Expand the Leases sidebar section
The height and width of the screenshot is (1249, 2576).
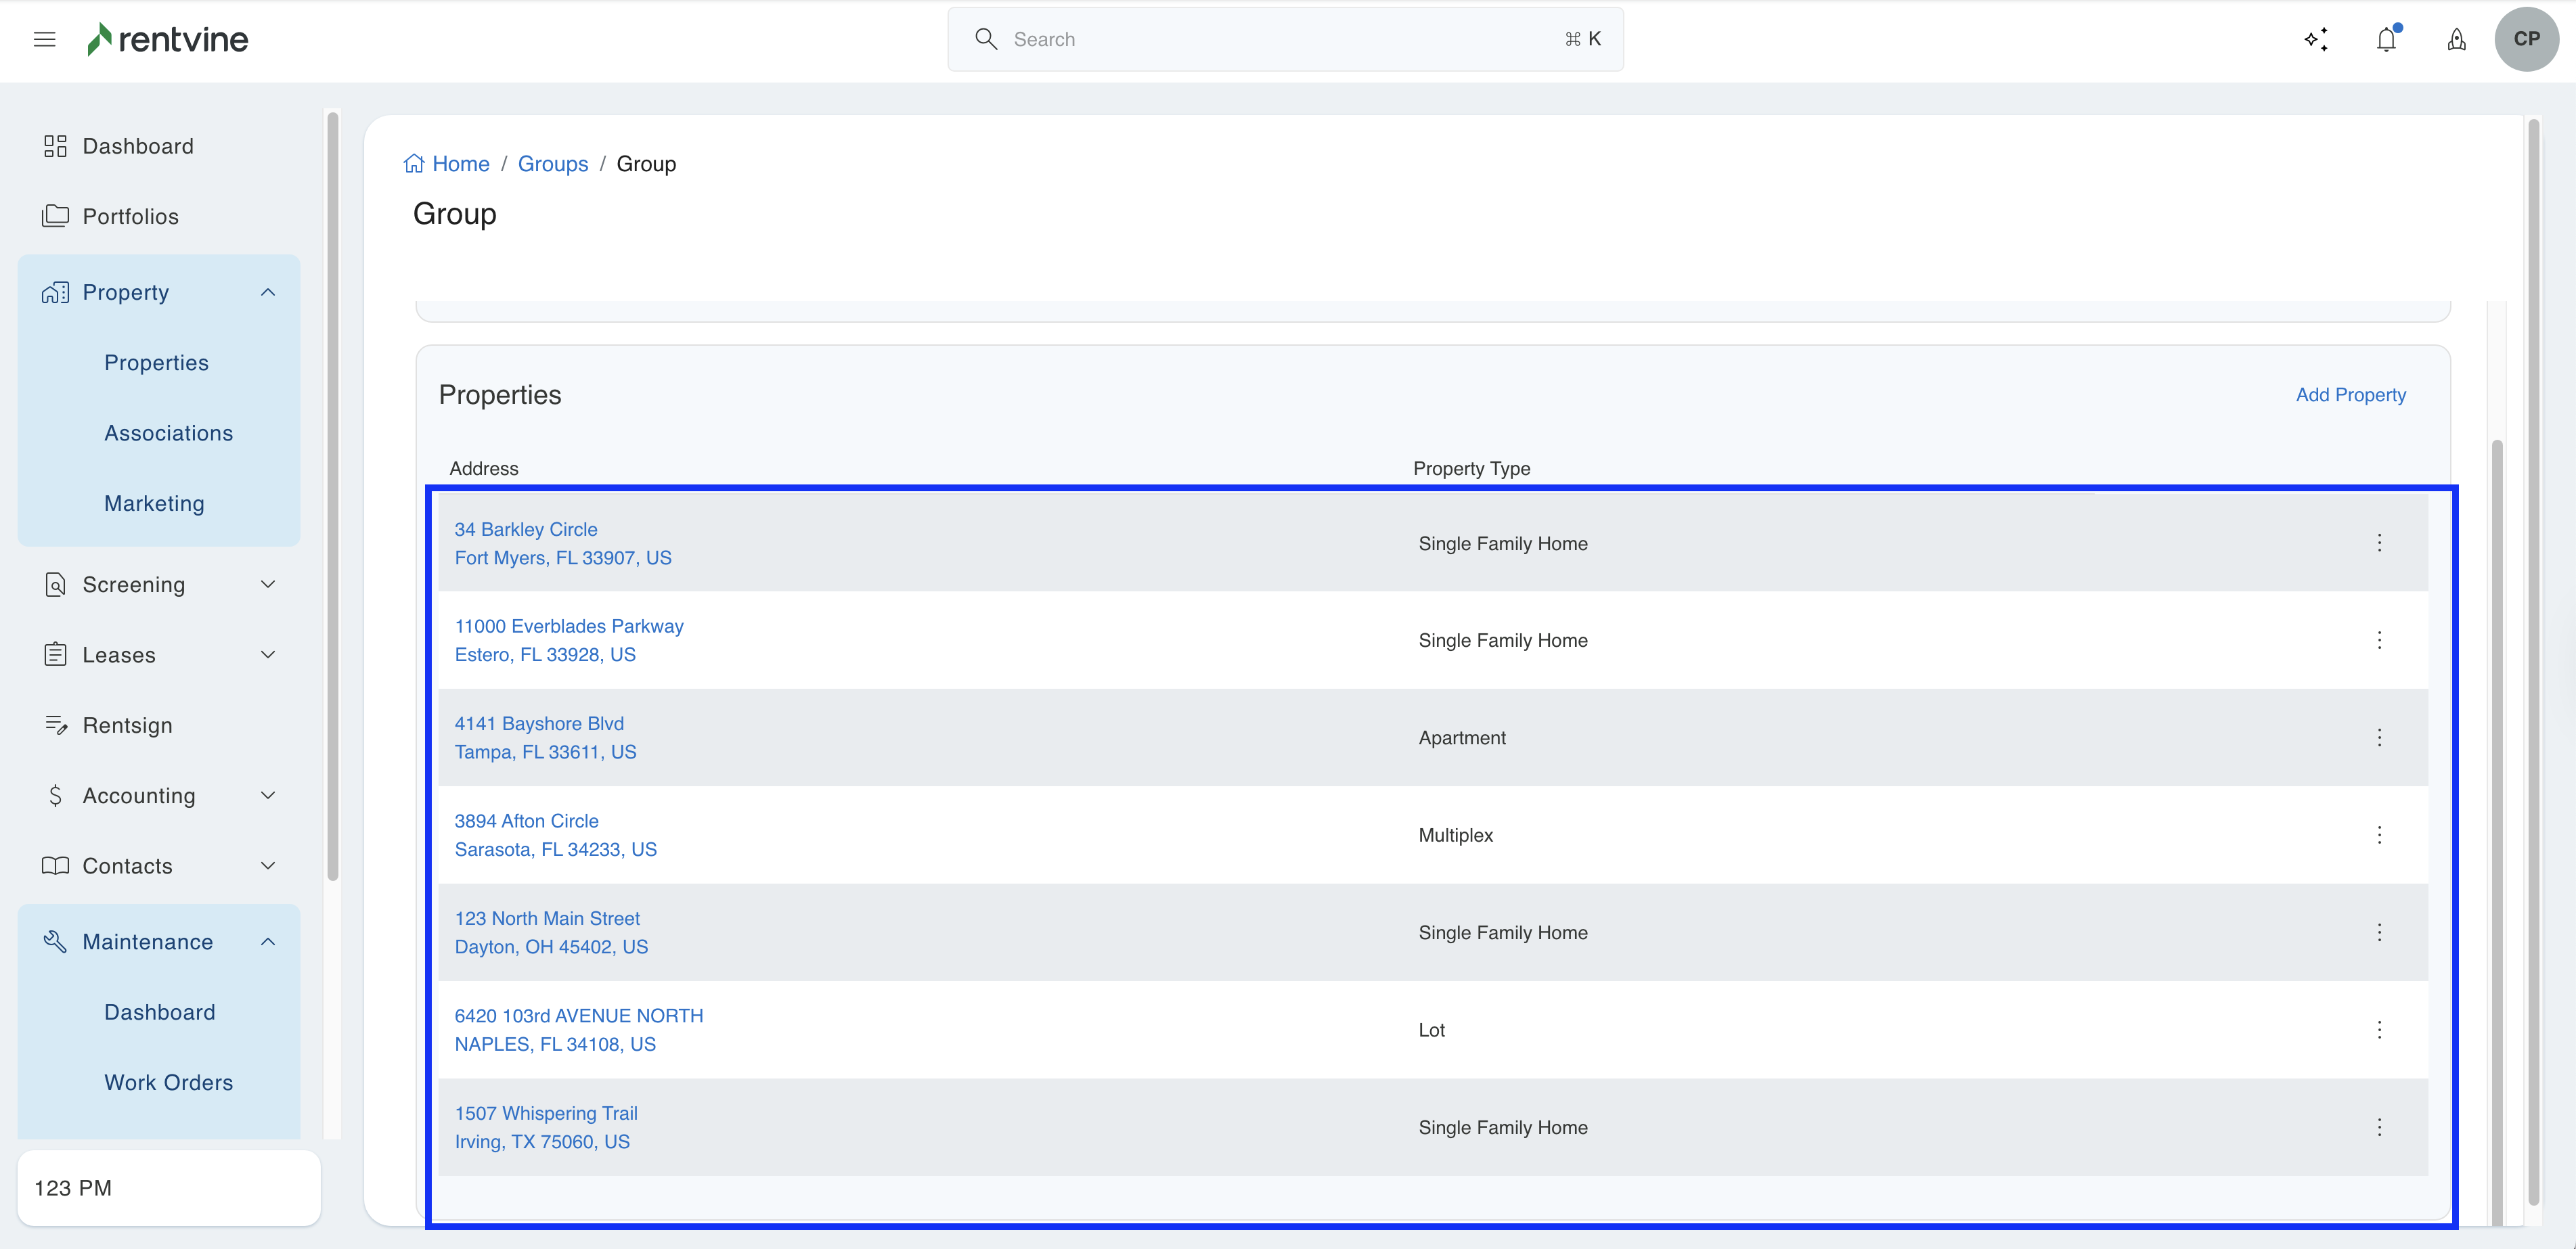268,655
